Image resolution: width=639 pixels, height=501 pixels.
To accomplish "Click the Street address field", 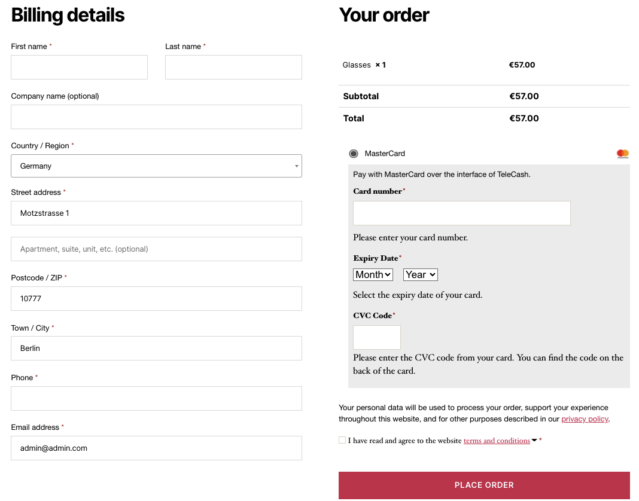I will coord(156,213).
